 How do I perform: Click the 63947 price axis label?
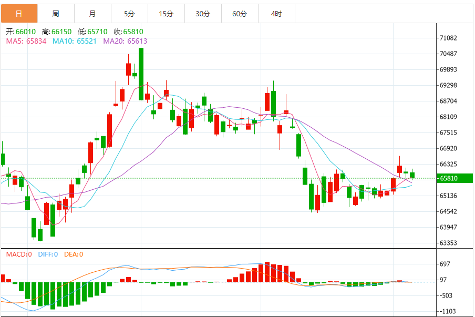pos(448,227)
